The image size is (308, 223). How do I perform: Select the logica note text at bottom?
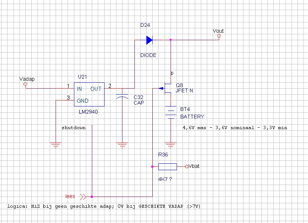104,206
